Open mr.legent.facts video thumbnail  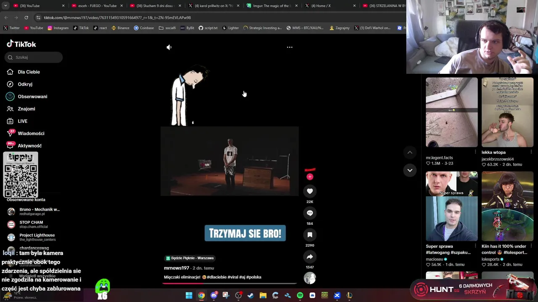tap(451, 112)
